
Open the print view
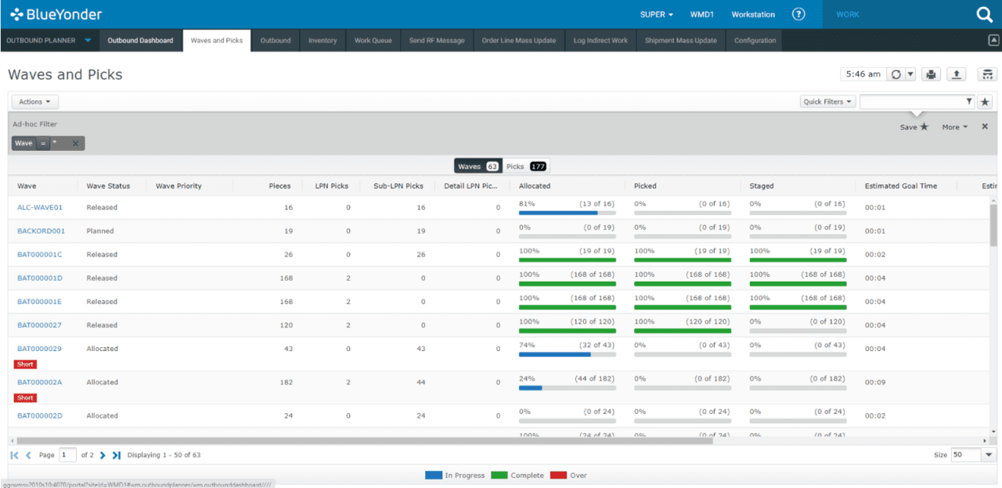pos(931,74)
